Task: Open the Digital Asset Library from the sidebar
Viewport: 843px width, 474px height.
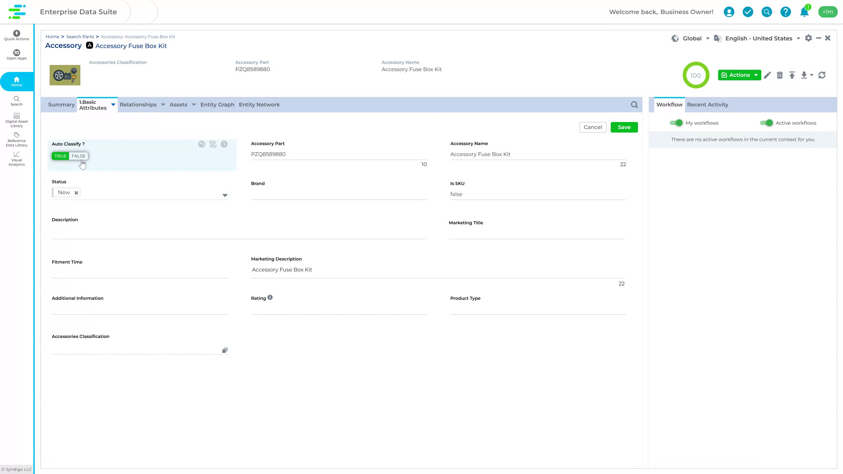Action: click(x=16, y=120)
